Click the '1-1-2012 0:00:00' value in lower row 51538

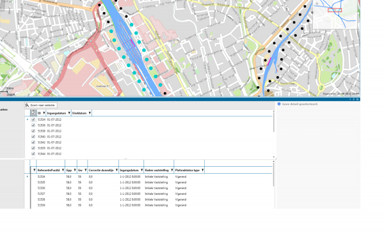point(130,199)
